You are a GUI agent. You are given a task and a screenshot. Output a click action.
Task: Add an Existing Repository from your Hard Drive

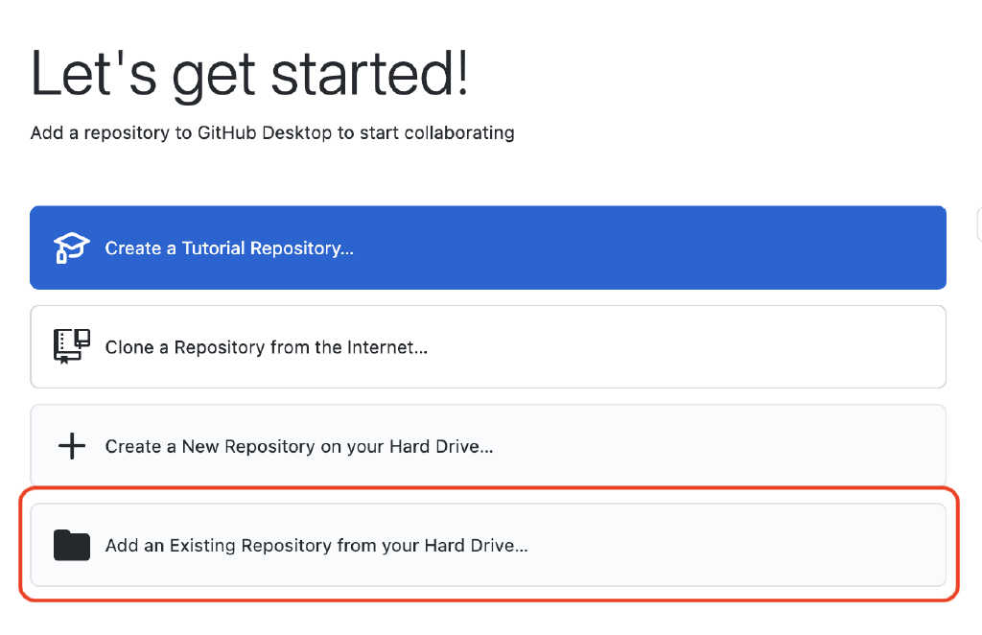pos(488,544)
